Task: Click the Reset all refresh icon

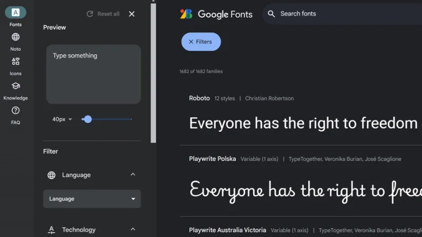Action: [90, 14]
